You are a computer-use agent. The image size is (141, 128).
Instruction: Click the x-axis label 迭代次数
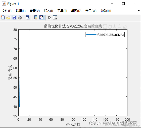tap(73, 124)
